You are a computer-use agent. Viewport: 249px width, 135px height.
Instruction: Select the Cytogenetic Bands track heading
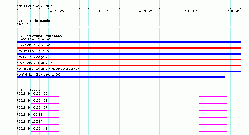click(x=33, y=21)
